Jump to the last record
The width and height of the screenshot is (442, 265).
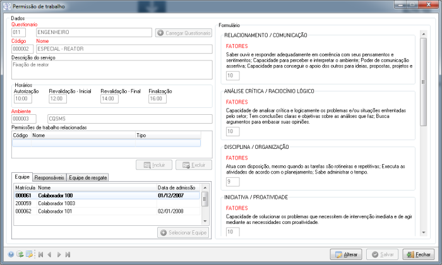(x=68, y=254)
